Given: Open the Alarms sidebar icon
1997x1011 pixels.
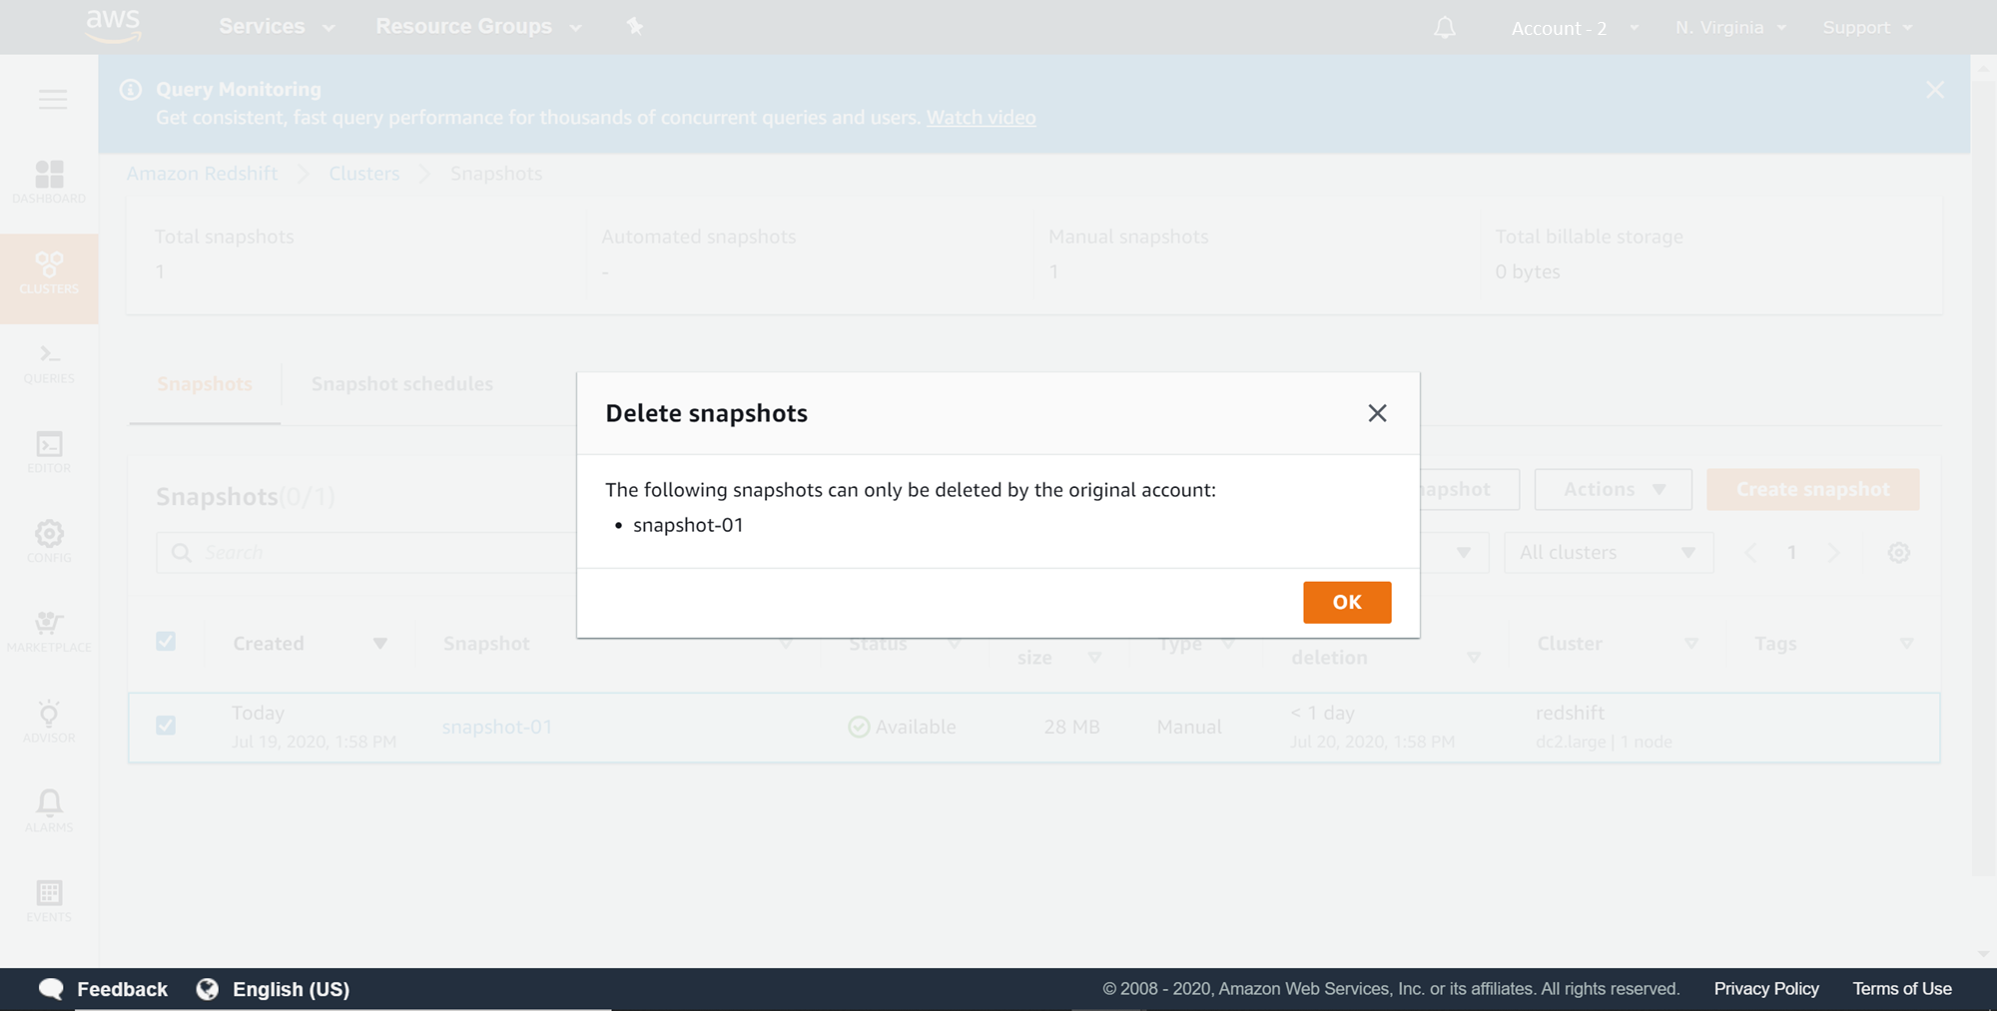Looking at the screenshot, I should 49,810.
